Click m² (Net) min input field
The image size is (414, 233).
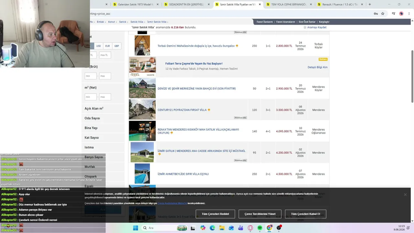point(91,97)
